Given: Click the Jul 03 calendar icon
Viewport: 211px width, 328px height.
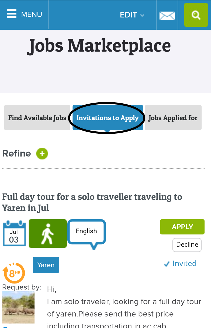Looking at the screenshot, I should [14, 233].
